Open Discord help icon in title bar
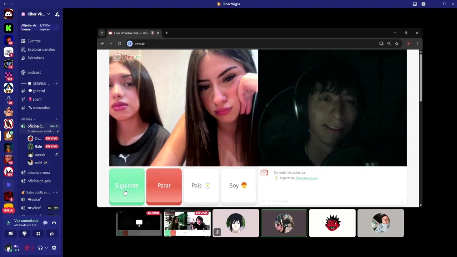Image resolution: width=457 pixels, height=257 pixels. pos(423,4)
